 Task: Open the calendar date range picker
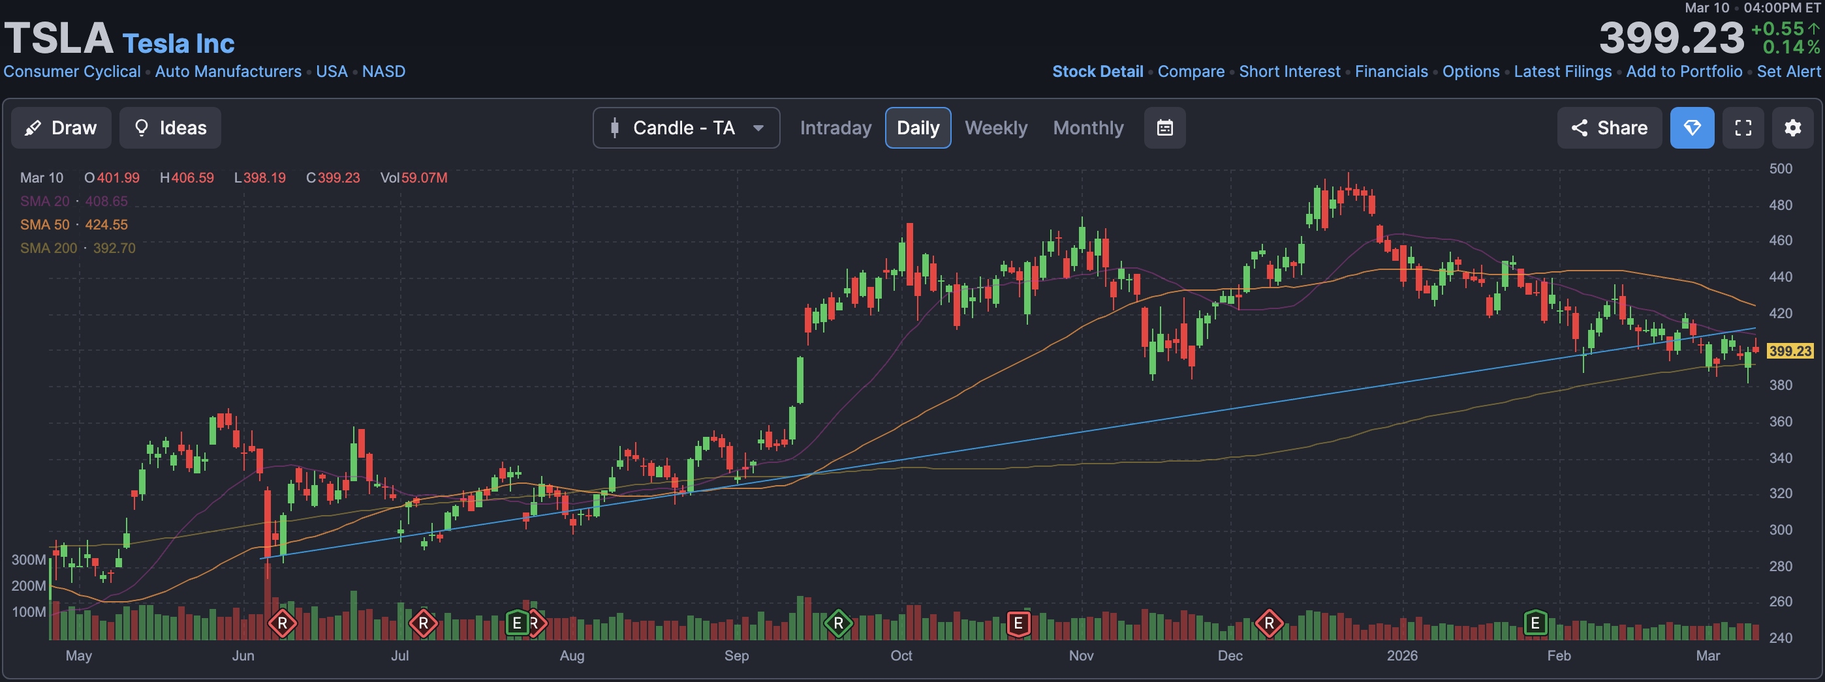click(1164, 128)
